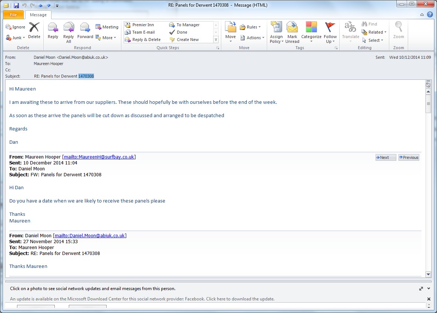Collapse the People Pane chevron

428,289
